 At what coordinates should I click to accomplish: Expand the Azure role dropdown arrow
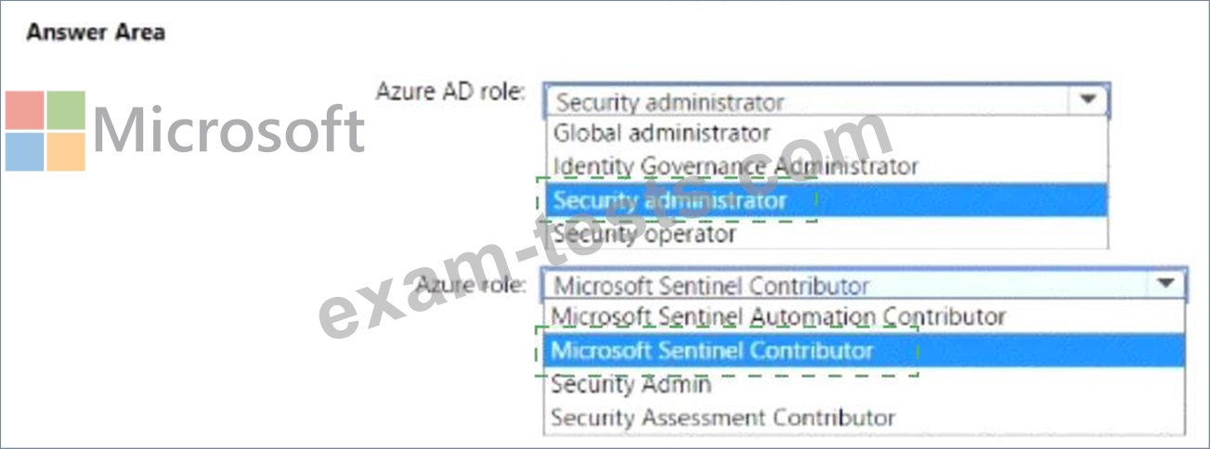(1164, 284)
